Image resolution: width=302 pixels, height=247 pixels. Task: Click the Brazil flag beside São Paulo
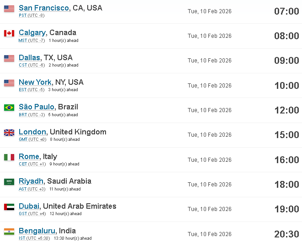tap(9, 108)
